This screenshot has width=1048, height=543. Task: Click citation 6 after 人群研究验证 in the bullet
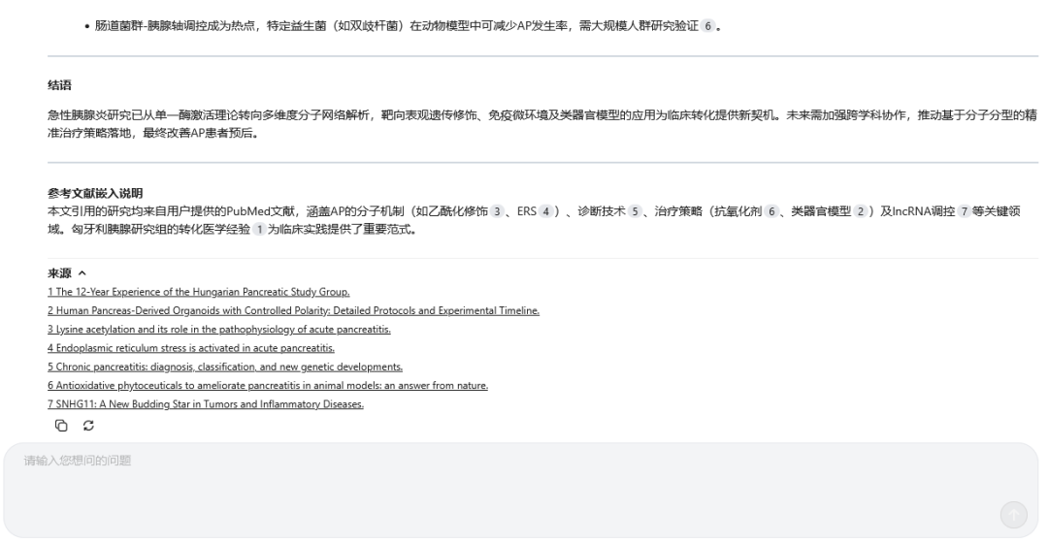click(707, 26)
